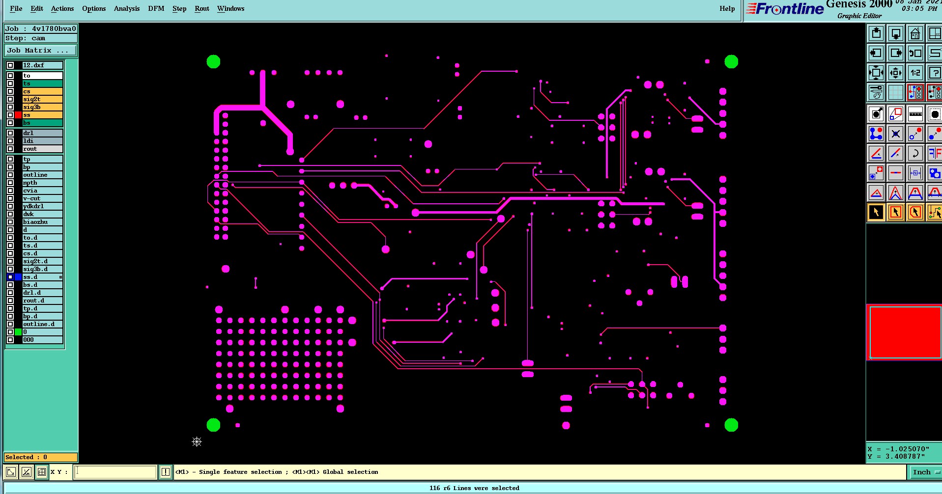Click the small red triangle icon
This screenshot has width=942, height=494.
[876, 192]
